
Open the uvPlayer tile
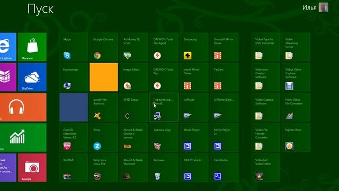pyautogui.click(x=194, y=107)
